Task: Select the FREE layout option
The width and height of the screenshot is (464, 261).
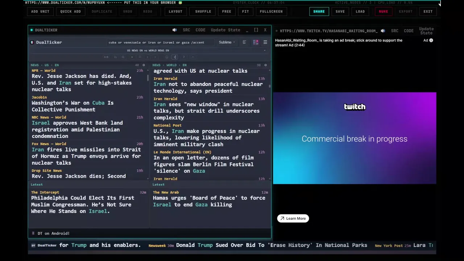Action: (227, 11)
